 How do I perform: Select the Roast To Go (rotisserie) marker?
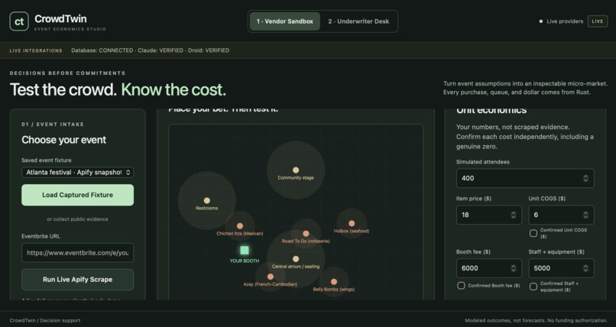306,234
